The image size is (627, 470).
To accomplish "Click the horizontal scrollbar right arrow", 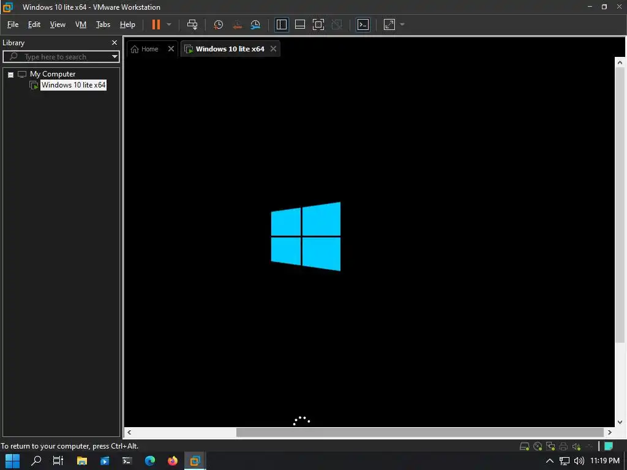I will click(x=610, y=433).
